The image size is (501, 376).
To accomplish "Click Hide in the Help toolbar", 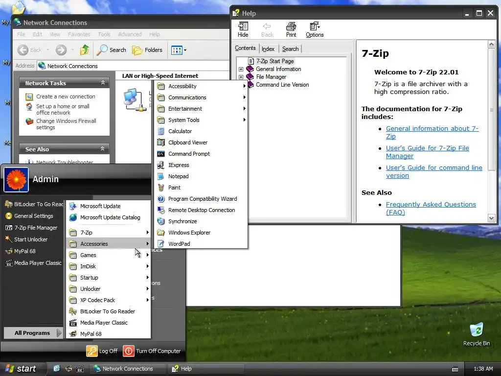I will (243, 30).
